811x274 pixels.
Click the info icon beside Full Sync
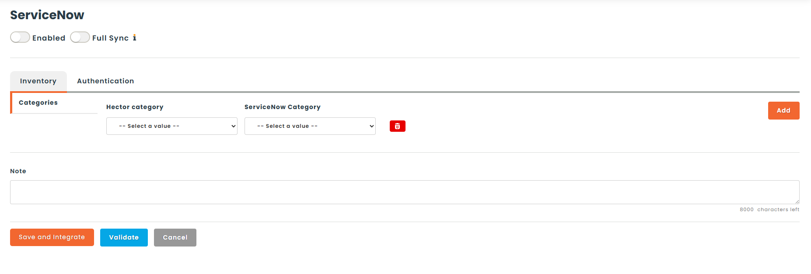pos(134,38)
